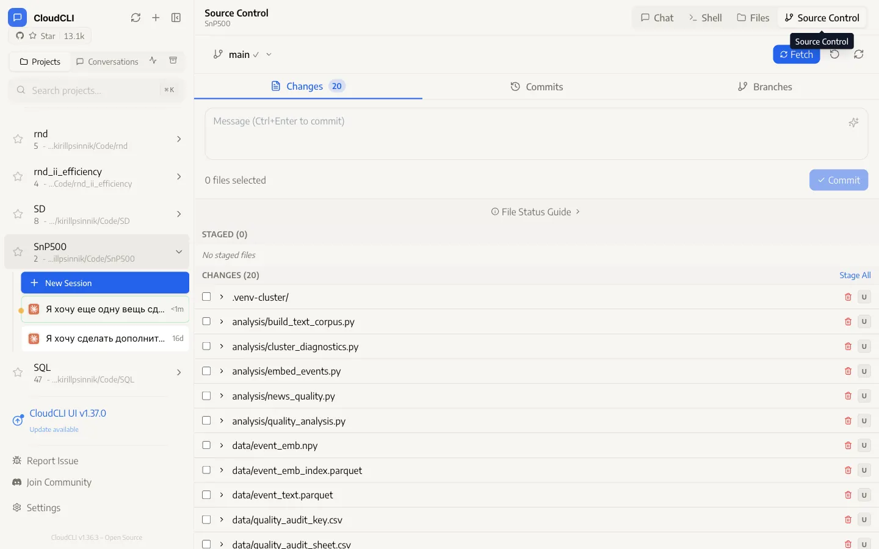Click the plus icon beside CloudCLI title

pyautogui.click(x=156, y=18)
